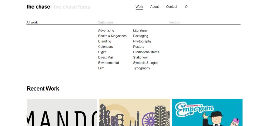The image size is (268, 126).
Task: Choose the Branding category
Action: 105,41
